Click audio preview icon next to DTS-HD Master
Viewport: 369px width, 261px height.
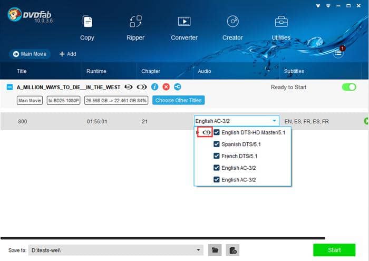coord(207,132)
